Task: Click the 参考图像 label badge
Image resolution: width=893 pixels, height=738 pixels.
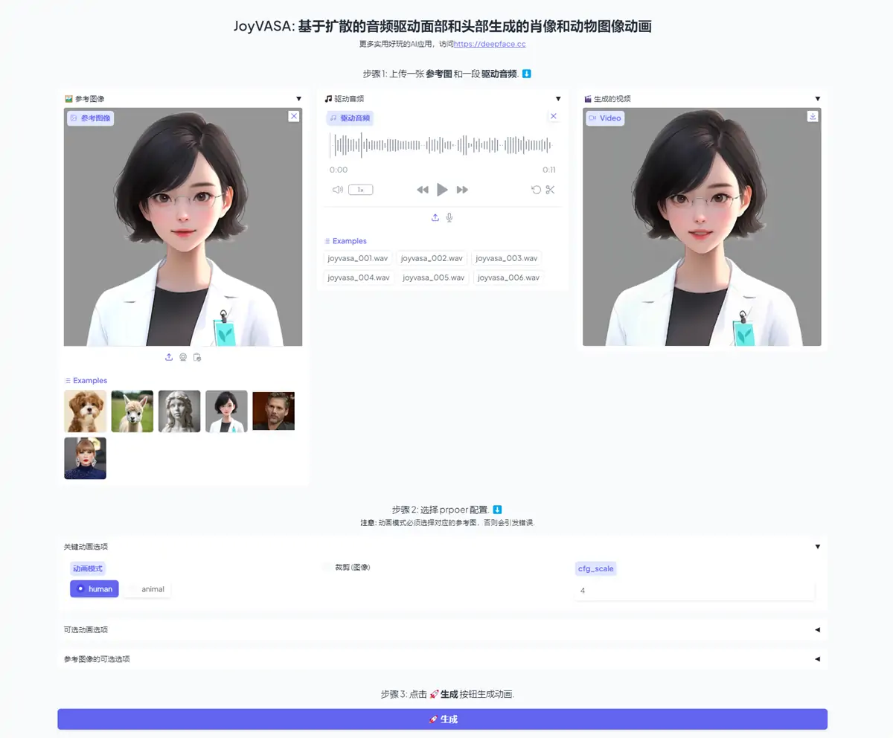Action: click(90, 118)
